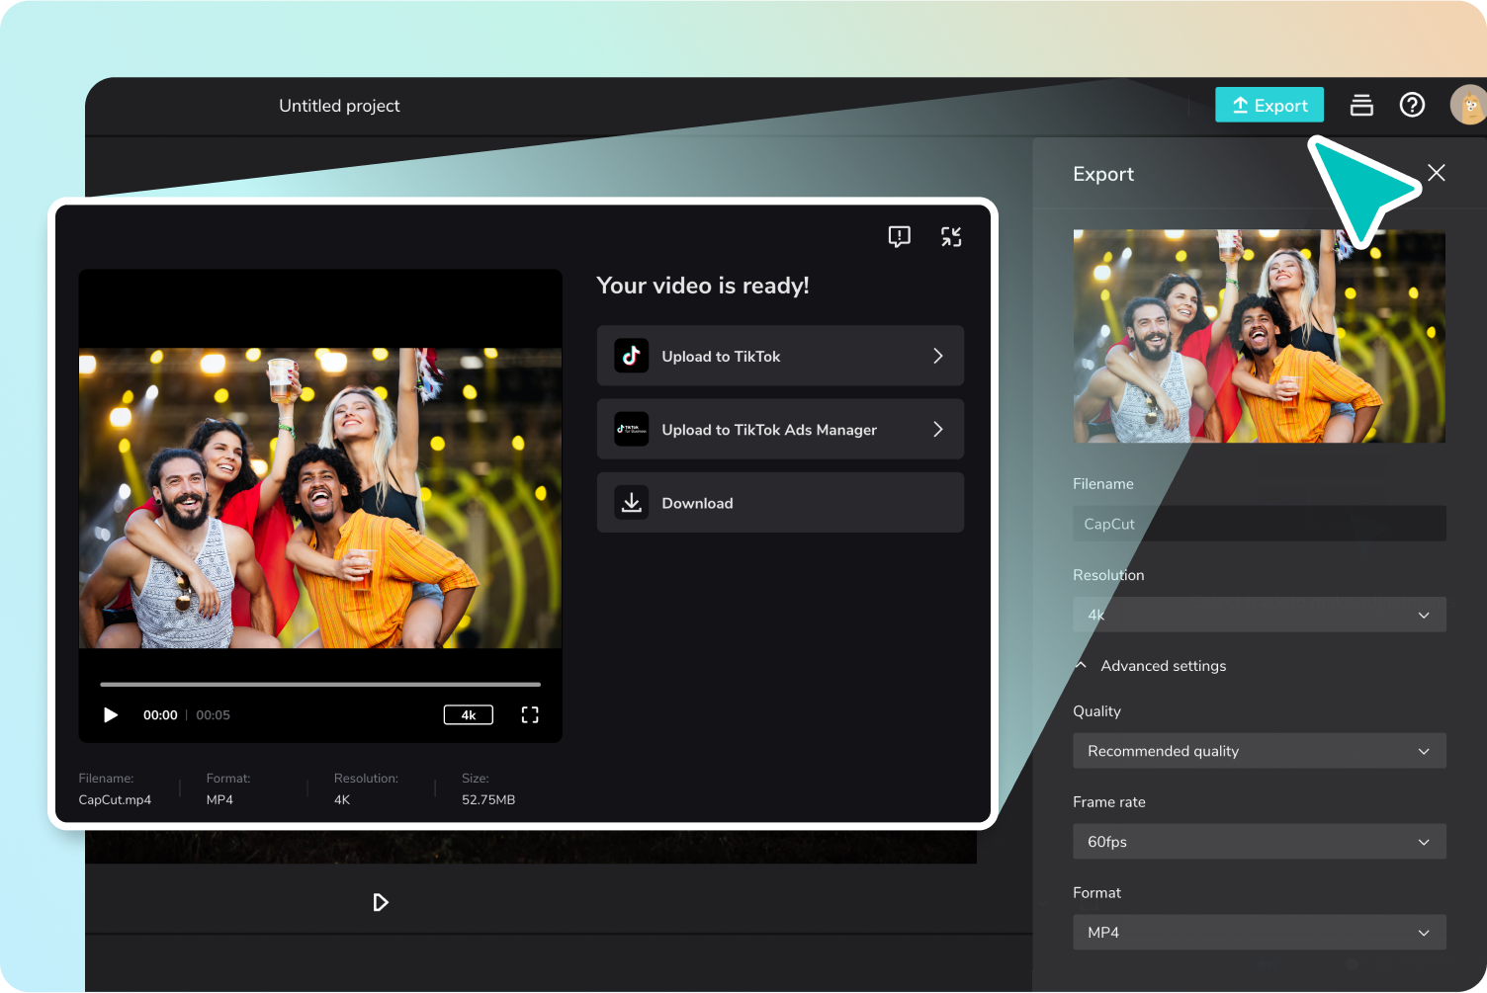Screen dimensions: 1487x993
Task: Click the Resolution 4K value in dialog info
Action: pyautogui.click(x=342, y=799)
